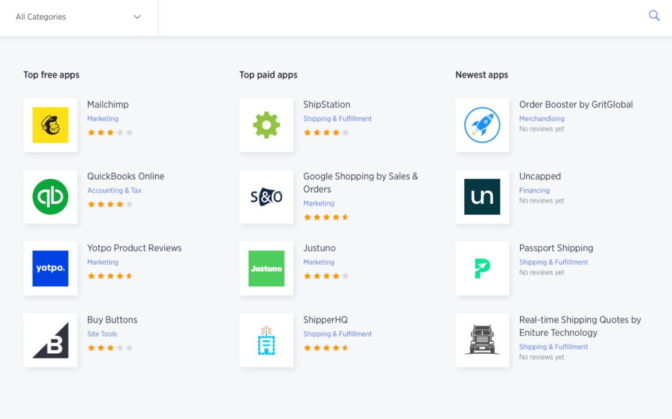Viewport: 672px width, 419px height.
Task: Open the Uncapped title
Action: pyautogui.click(x=539, y=176)
